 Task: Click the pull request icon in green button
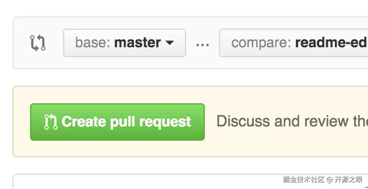[51, 122]
